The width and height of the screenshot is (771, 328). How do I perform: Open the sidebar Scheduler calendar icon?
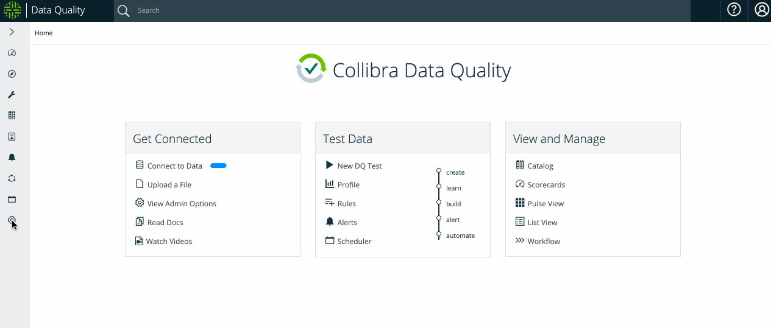12,200
